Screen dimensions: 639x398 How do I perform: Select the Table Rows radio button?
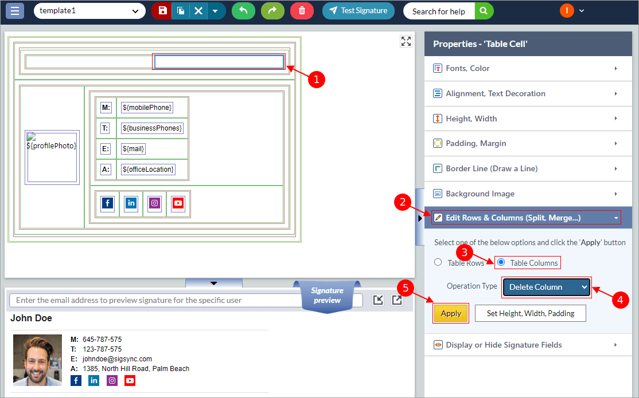tap(438, 262)
